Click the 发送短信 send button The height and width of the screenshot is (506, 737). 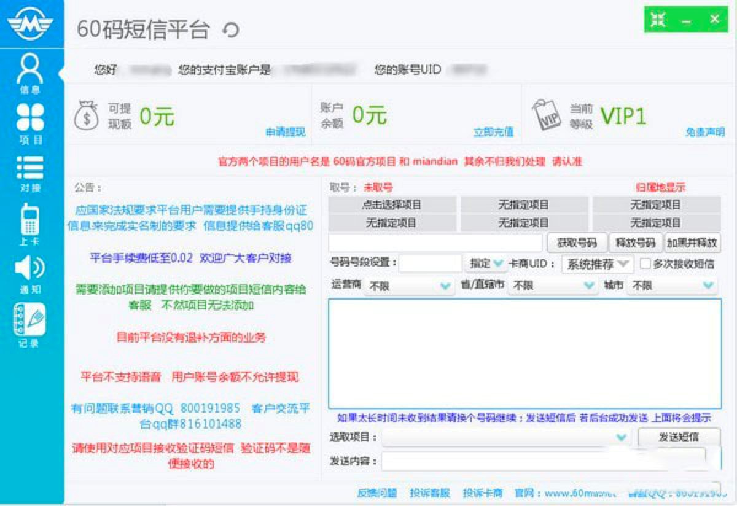pyautogui.click(x=679, y=437)
